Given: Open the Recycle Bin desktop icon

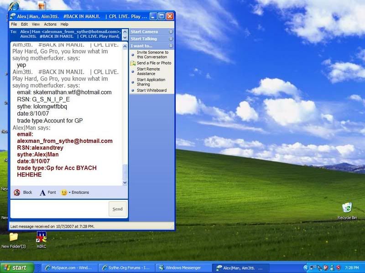Looking at the screenshot, I should pyautogui.click(x=347, y=207).
